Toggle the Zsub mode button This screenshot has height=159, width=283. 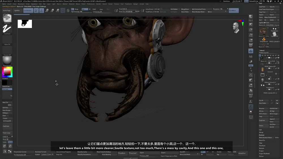point(101,9)
